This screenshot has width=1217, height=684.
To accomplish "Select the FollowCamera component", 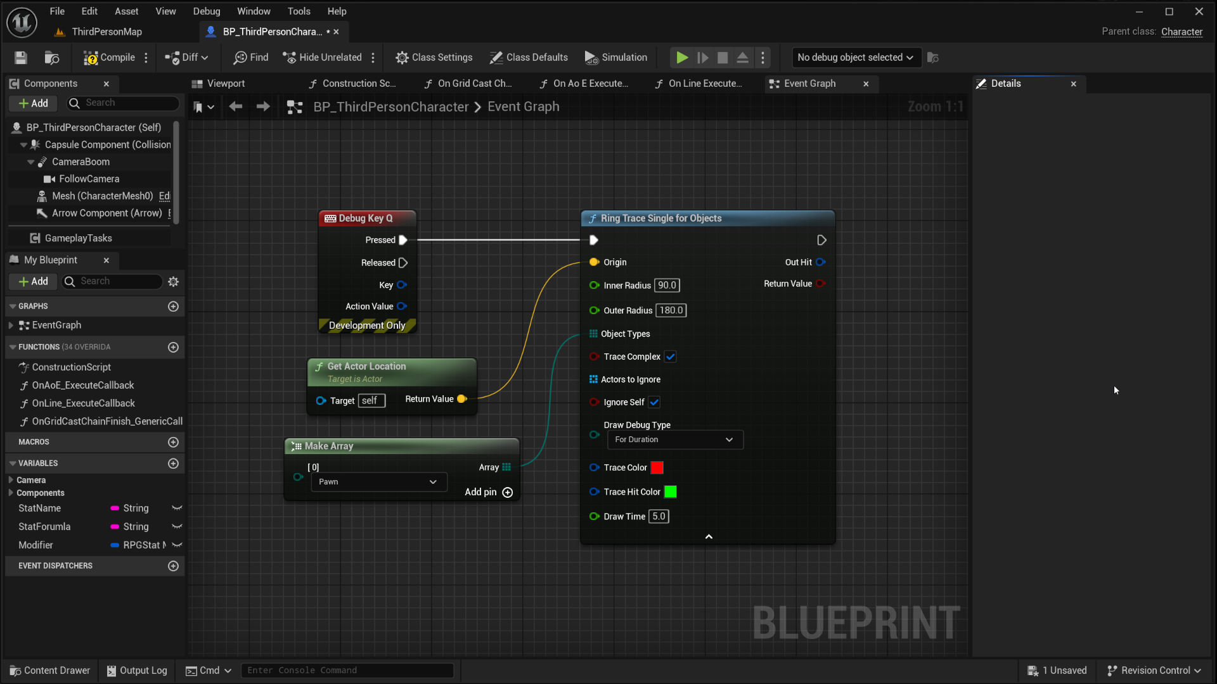I will coord(89,179).
